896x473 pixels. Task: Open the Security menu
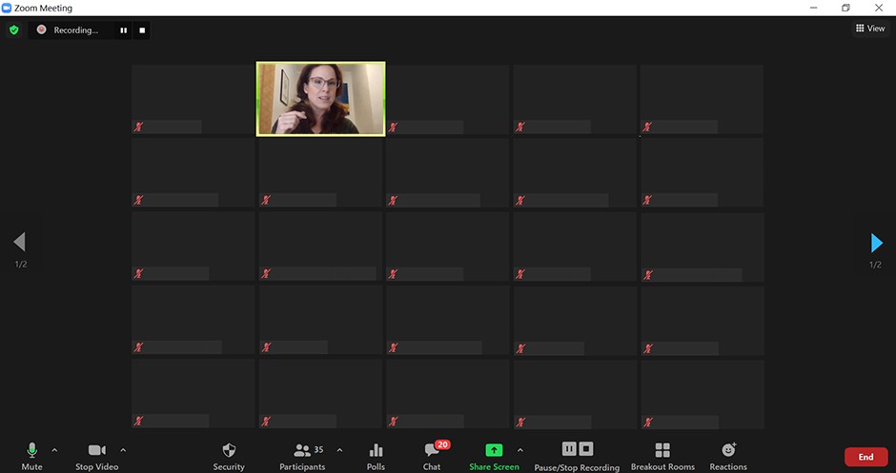(x=229, y=457)
